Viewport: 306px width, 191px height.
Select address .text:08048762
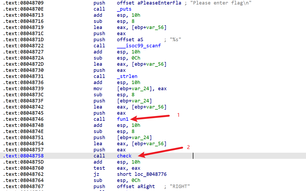click(23, 174)
